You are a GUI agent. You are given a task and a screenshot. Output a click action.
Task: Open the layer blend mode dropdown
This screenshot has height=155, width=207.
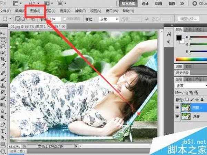click(189, 85)
